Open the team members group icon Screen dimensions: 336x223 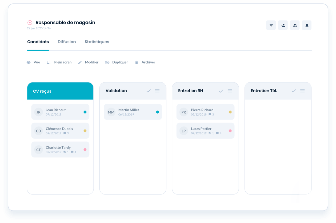coord(295,25)
